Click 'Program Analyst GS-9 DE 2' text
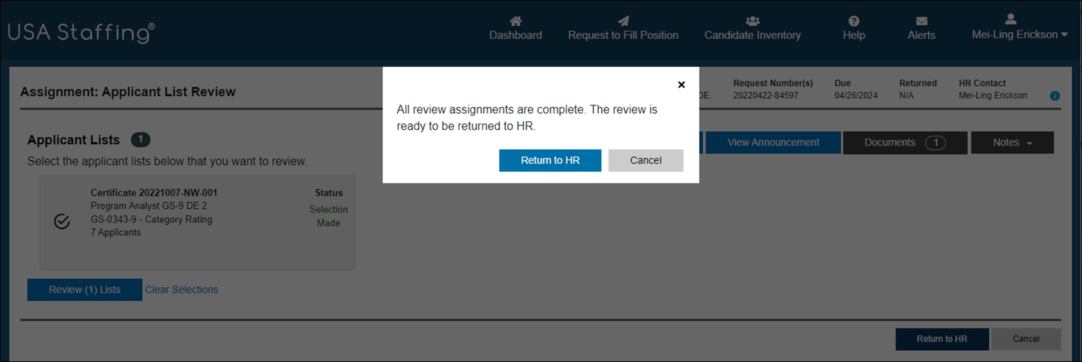1082x362 pixels. [149, 206]
